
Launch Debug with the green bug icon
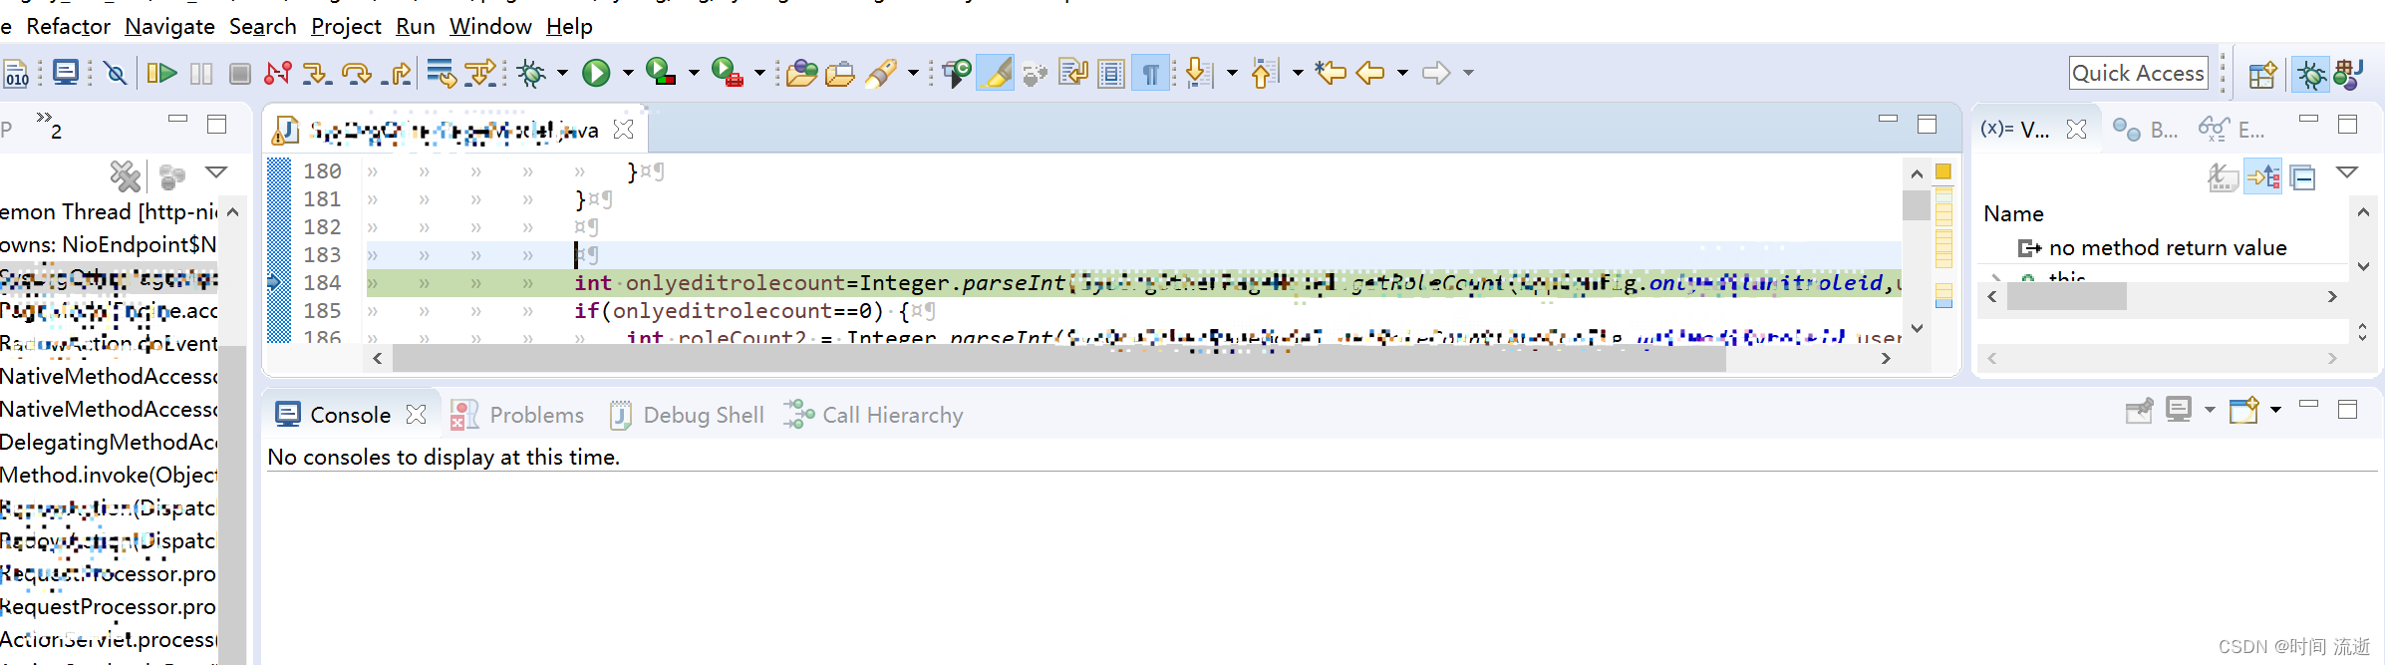[x=532, y=73]
